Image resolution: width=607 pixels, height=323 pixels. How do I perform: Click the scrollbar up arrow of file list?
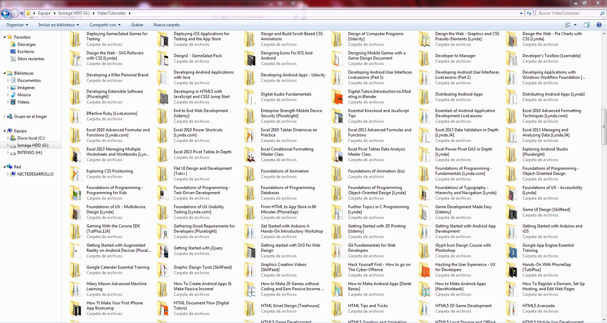pyautogui.click(x=604, y=34)
